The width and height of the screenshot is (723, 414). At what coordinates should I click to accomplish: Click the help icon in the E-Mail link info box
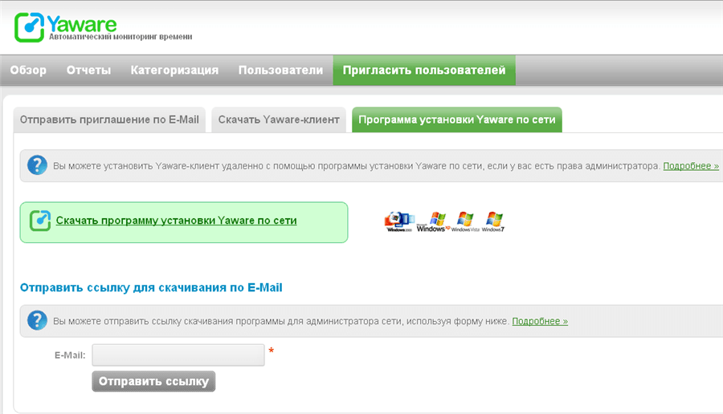[37, 320]
